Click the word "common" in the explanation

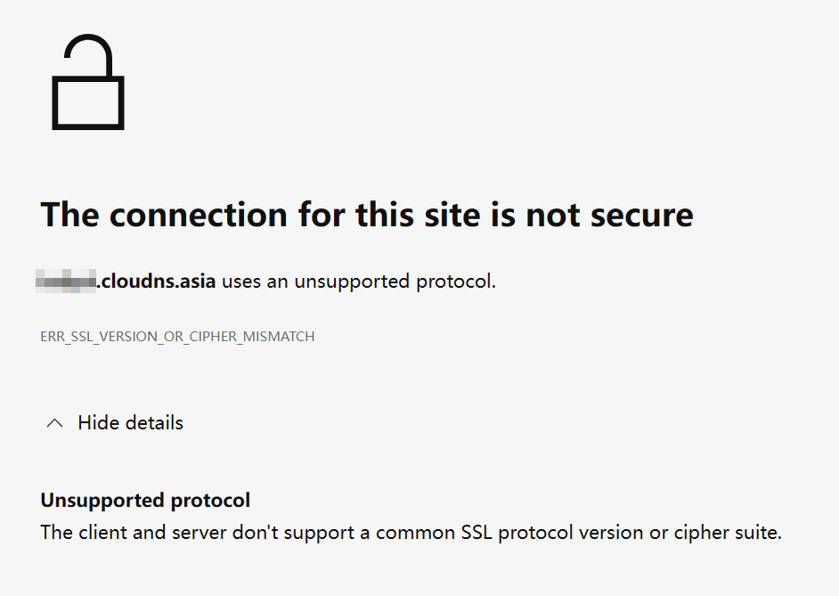pos(412,534)
